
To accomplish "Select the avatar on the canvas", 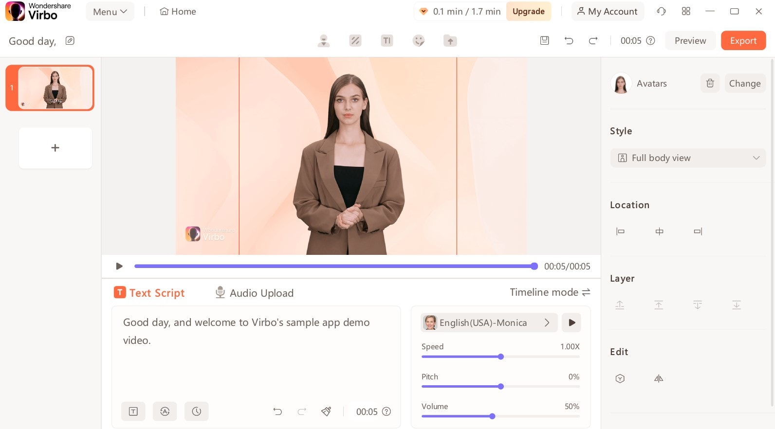I will click(348, 165).
